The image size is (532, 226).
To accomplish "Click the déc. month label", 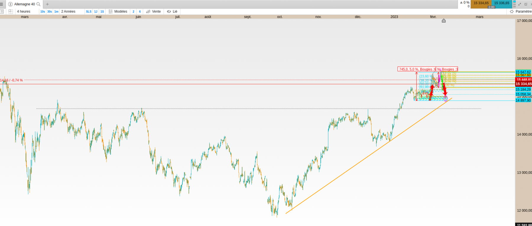I will 358,17.
